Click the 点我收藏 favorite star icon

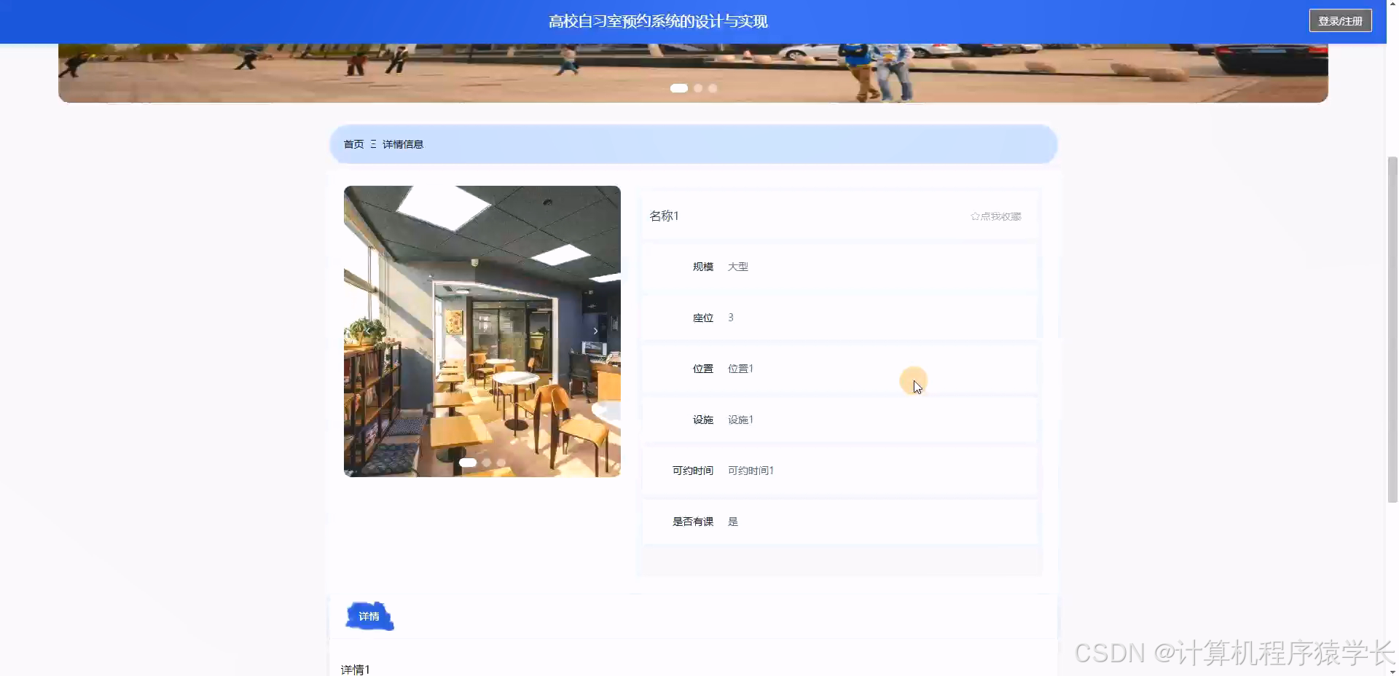[976, 216]
